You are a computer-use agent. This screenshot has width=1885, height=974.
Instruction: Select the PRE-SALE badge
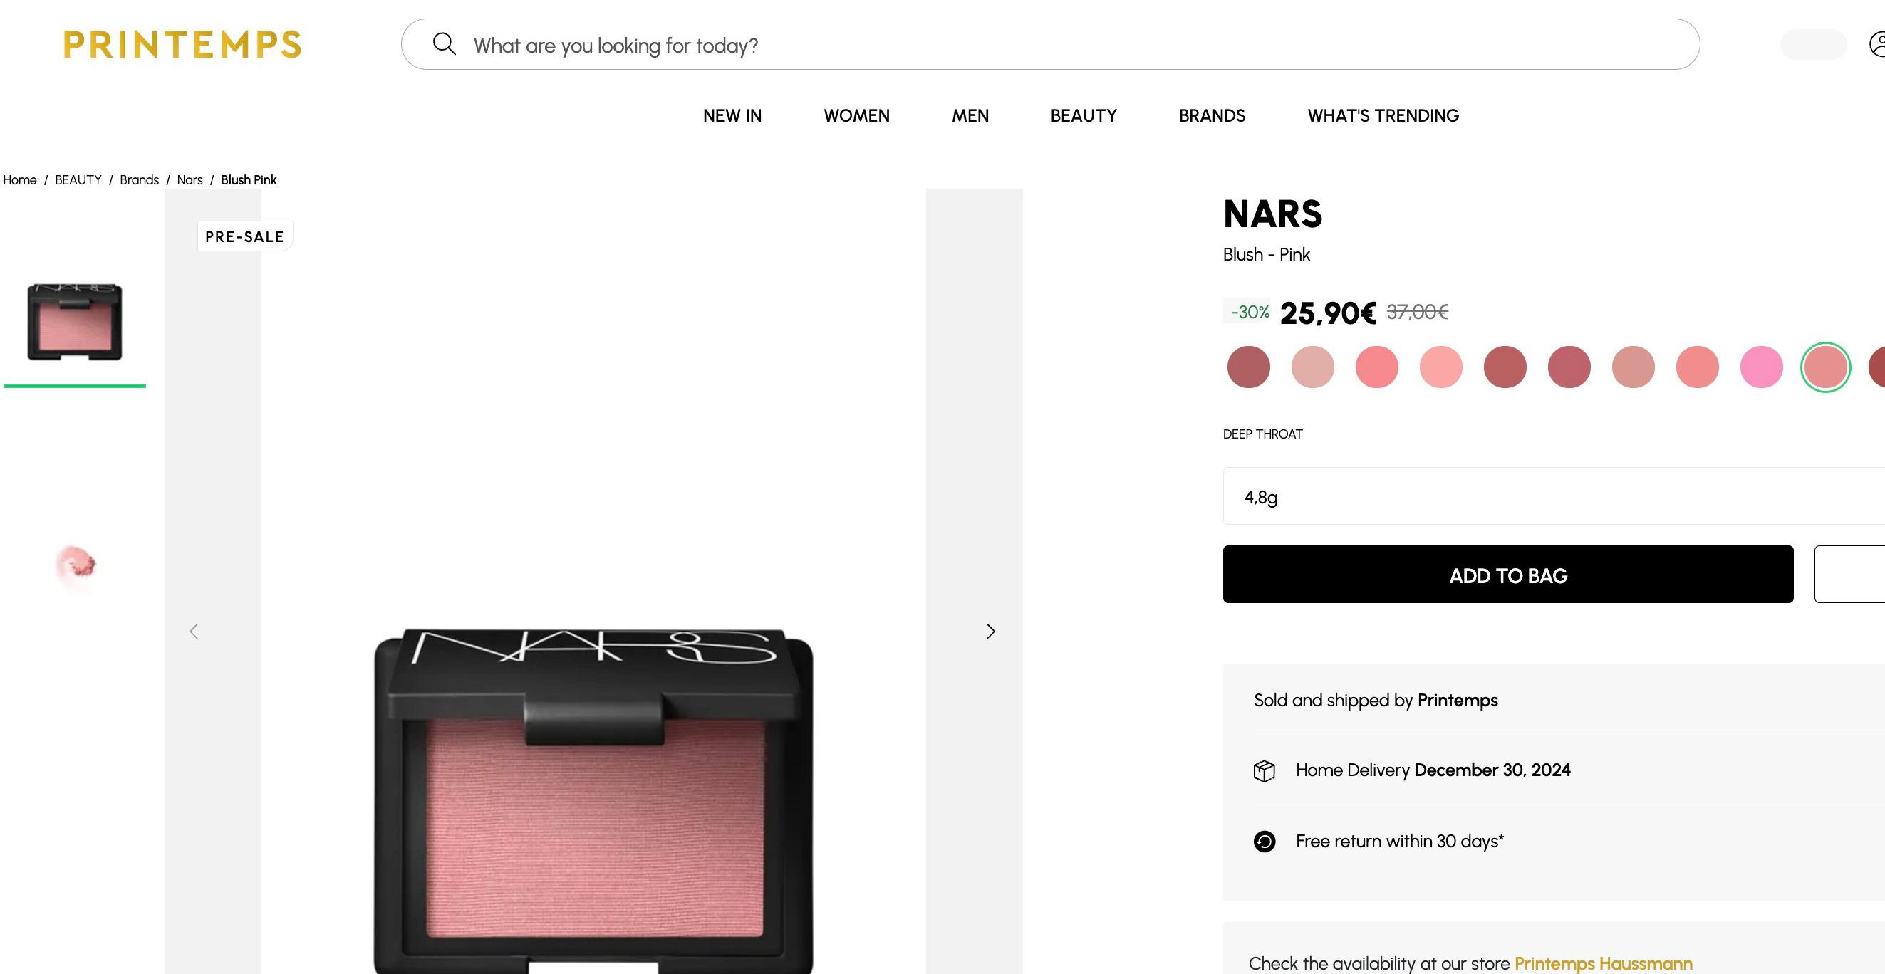pyautogui.click(x=244, y=236)
